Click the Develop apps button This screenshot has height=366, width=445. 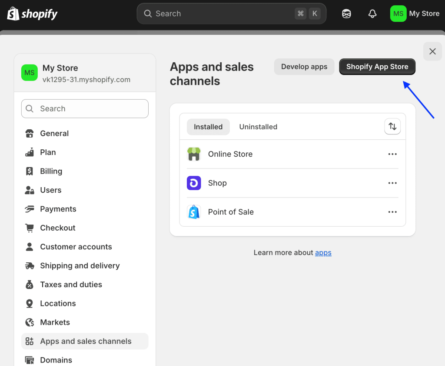point(304,67)
